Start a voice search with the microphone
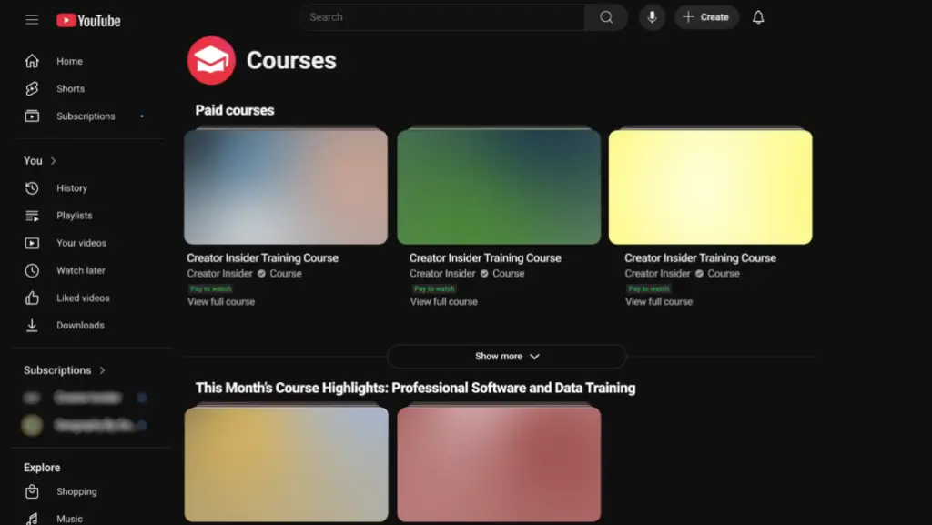Image resolution: width=932 pixels, height=525 pixels. (x=652, y=17)
